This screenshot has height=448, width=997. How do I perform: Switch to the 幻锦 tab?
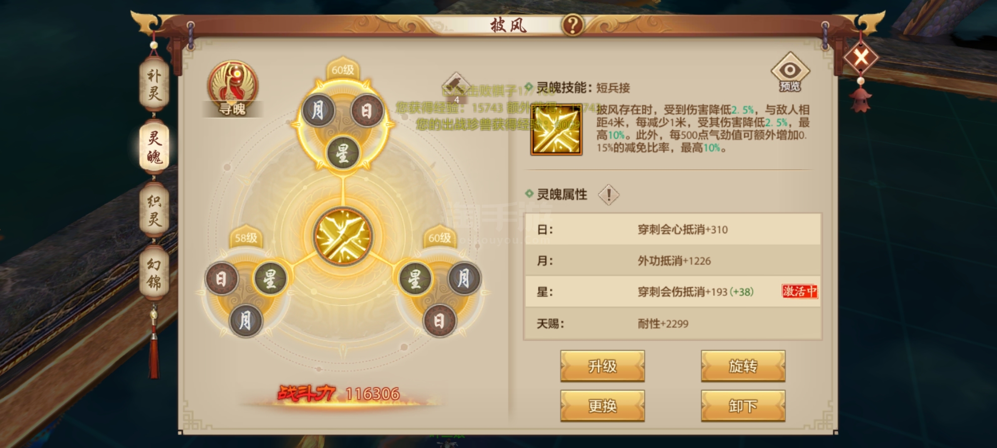(154, 273)
